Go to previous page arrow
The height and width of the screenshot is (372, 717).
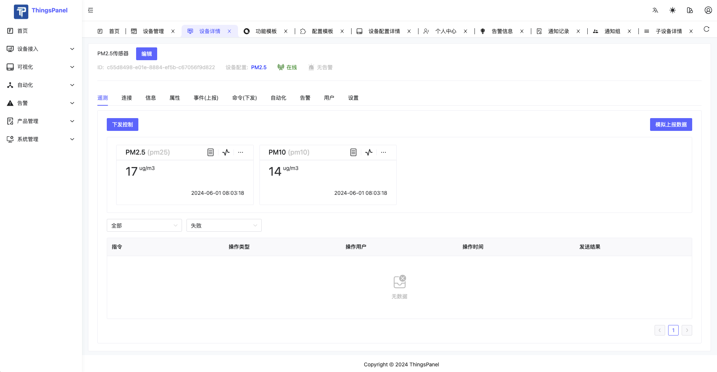tap(660, 330)
